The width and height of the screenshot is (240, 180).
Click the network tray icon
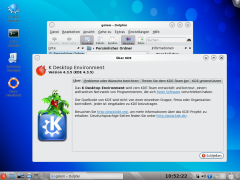click(x=216, y=176)
